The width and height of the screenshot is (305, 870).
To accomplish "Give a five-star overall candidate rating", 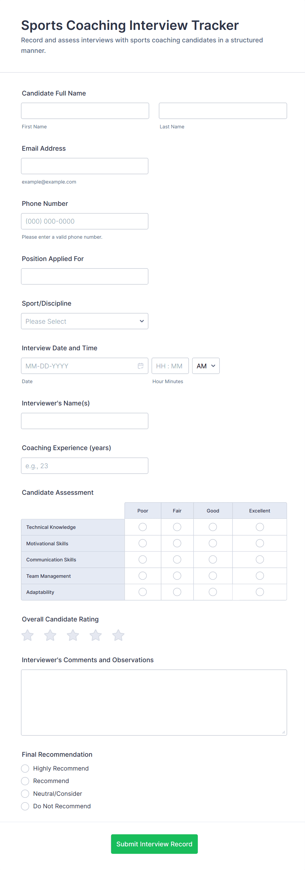I will 118,635.
